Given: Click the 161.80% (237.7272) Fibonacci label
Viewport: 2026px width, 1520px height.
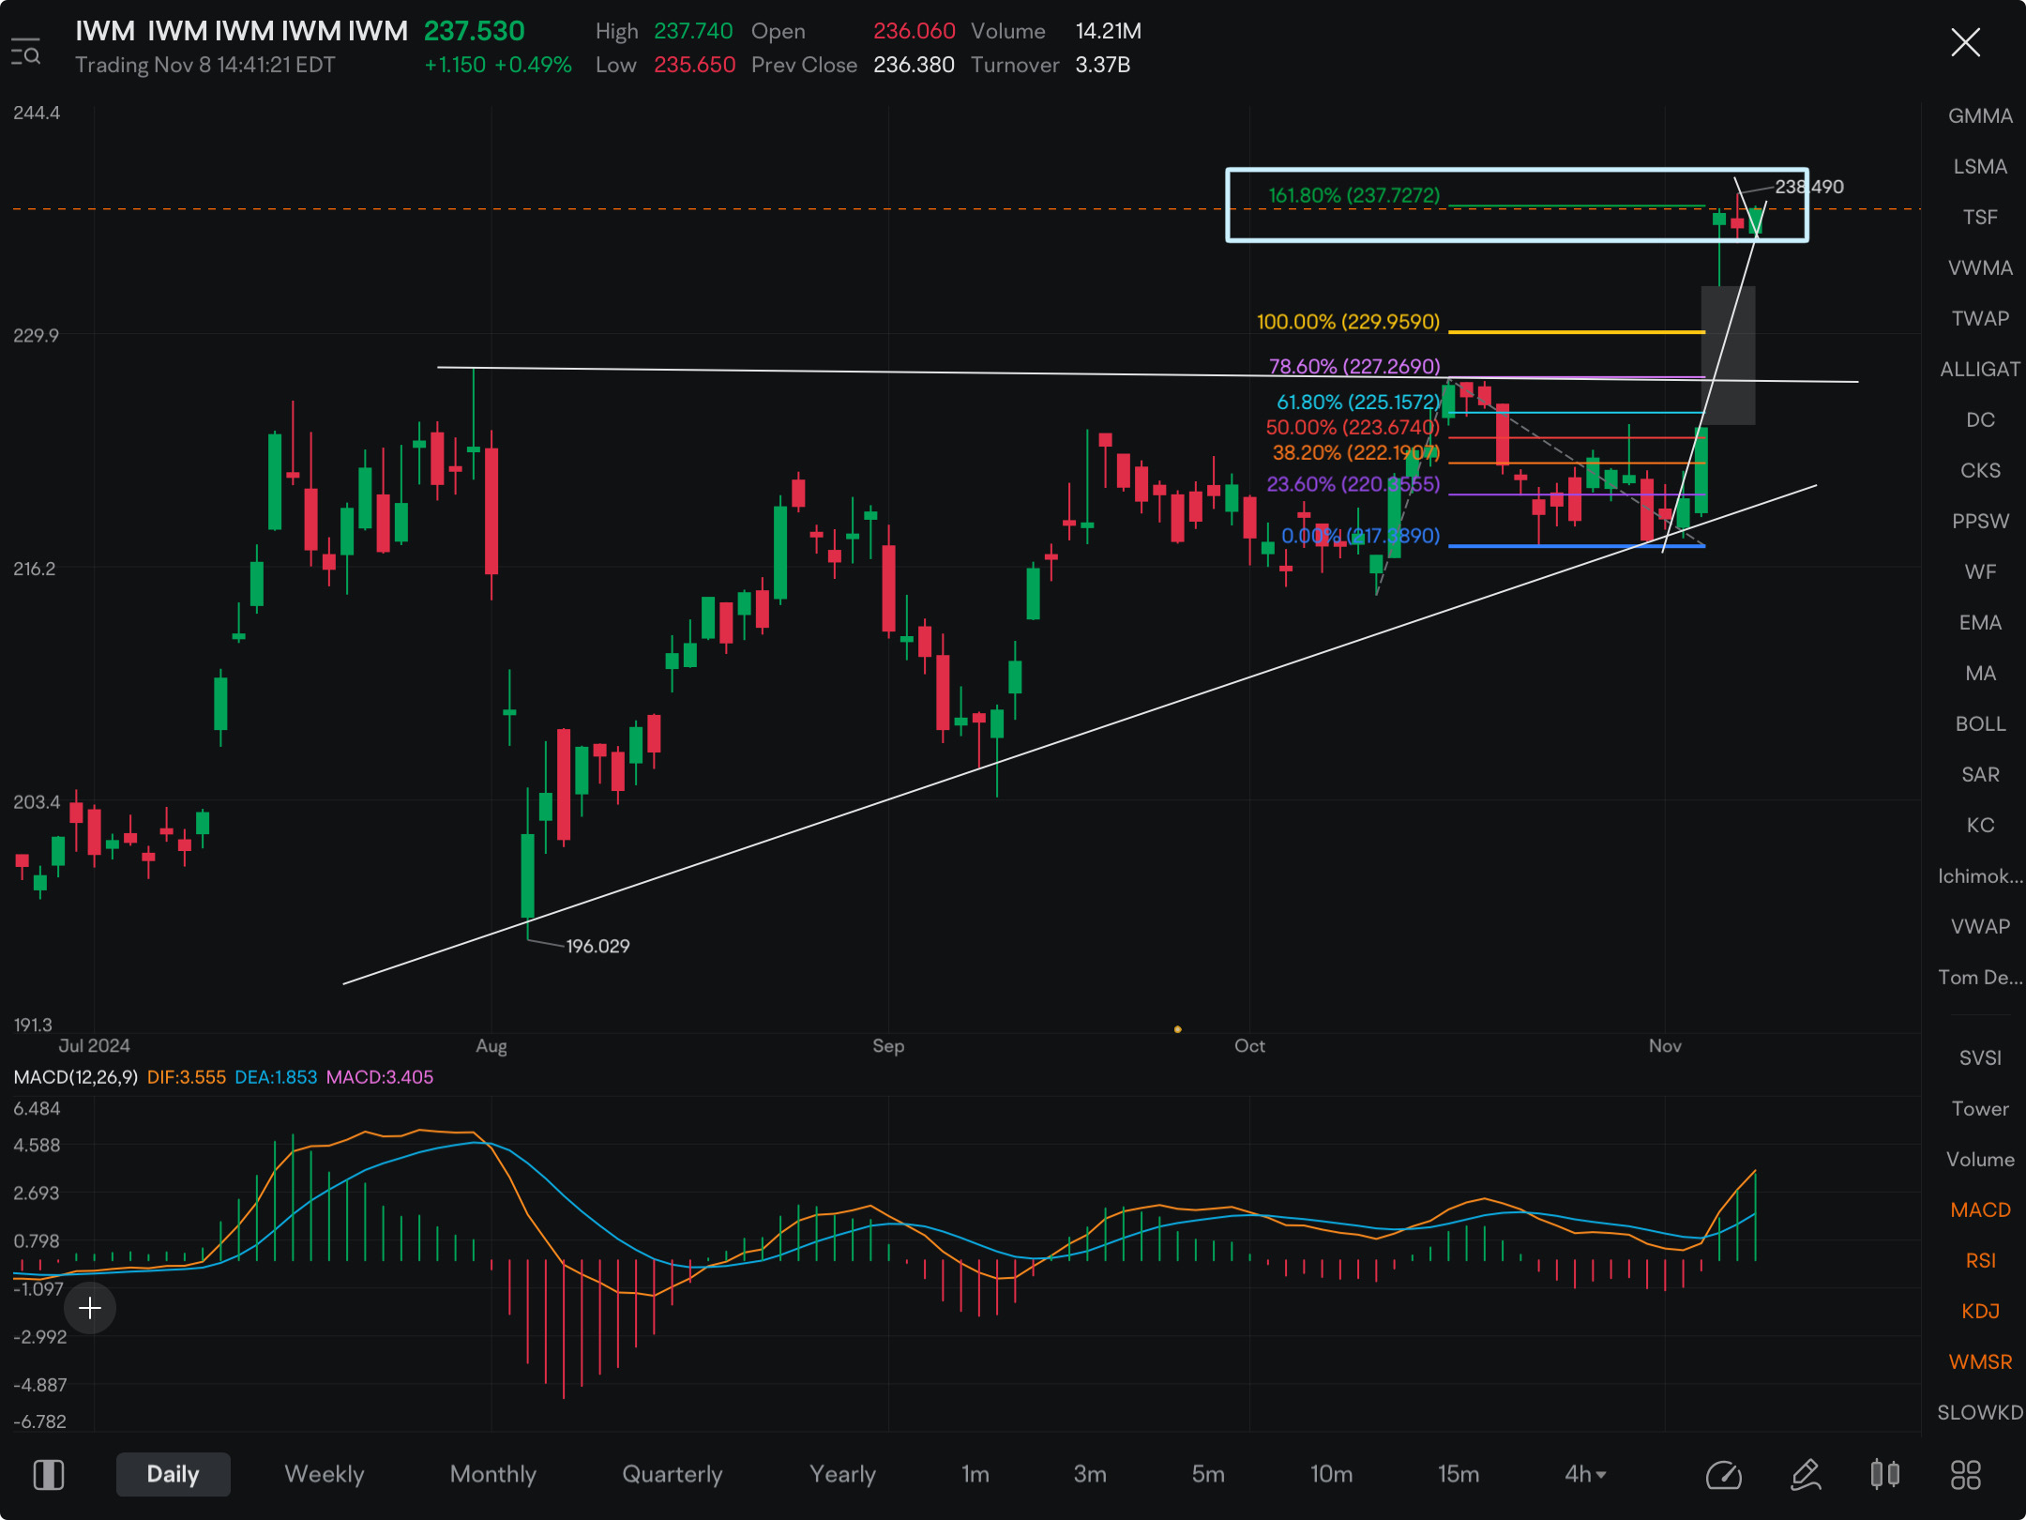Looking at the screenshot, I should tap(1353, 195).
